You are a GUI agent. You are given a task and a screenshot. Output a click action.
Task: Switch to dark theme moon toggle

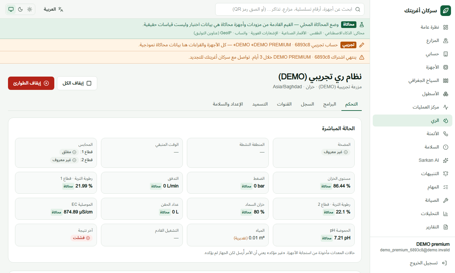point(20,9)
